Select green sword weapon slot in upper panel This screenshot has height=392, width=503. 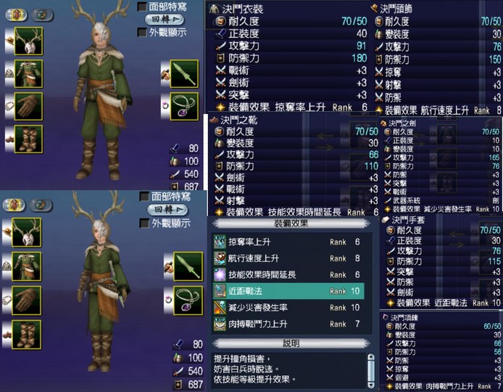pos(184,73)
